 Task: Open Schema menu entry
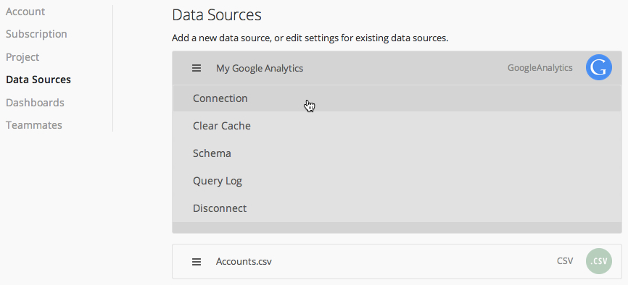[x=397, y=153]
